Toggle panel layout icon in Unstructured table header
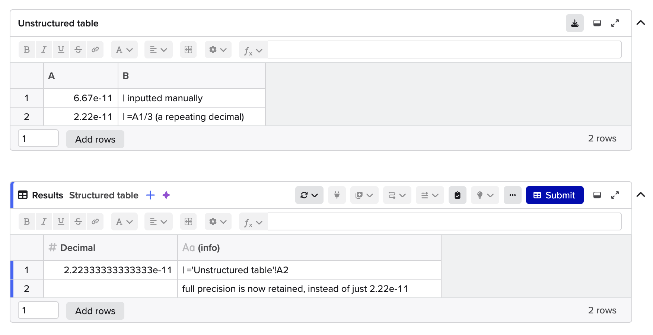 [x=597, y=23]
